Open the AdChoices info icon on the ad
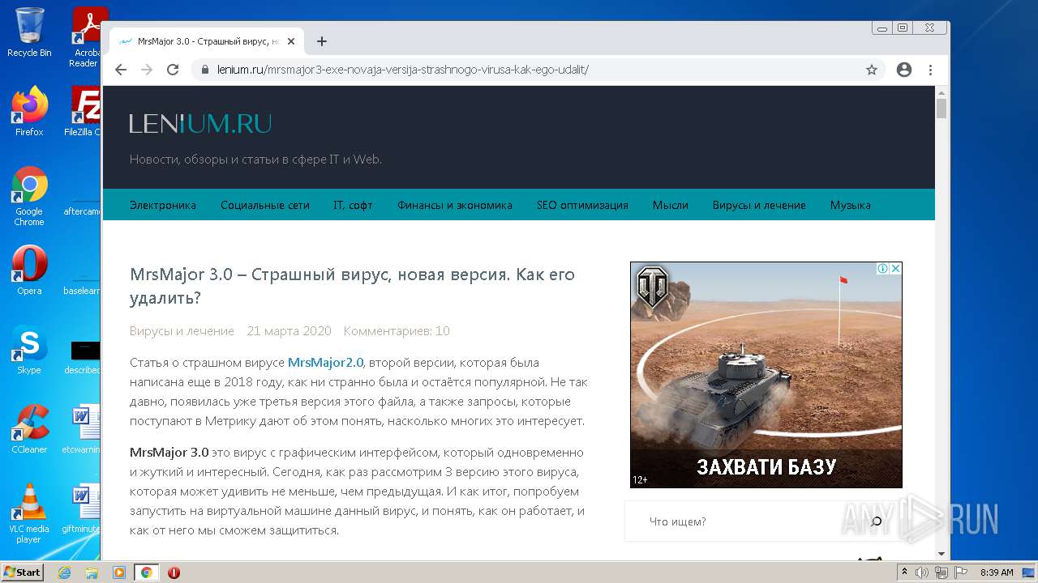The image size is (1038, 583). click(882, 268)
